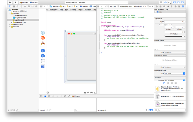Expand the Products folder
193x122 pixels.
click(10, 27)
